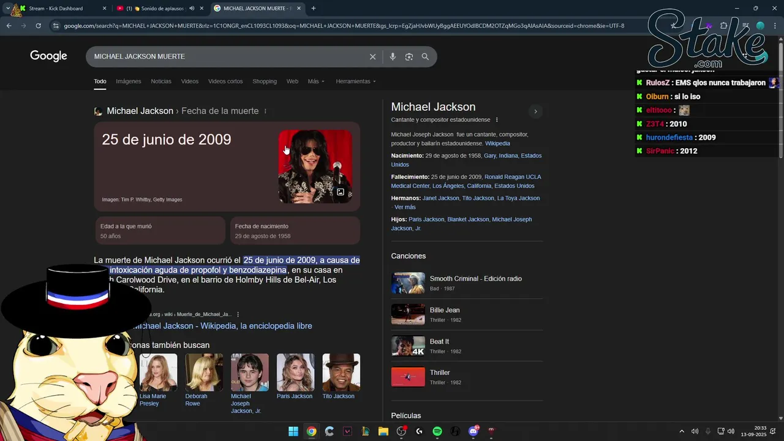The height and width of the screenshot is (441, 784).
Task: Open OBS Studio from the taskbar
Action: click(x=401, y=431)
